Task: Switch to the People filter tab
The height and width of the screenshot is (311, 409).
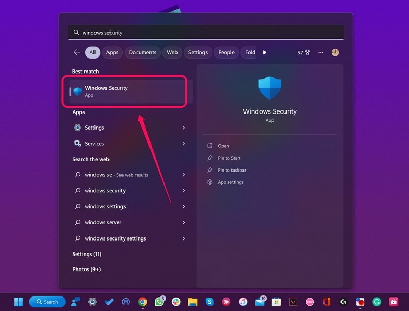Action: point(226,52)
